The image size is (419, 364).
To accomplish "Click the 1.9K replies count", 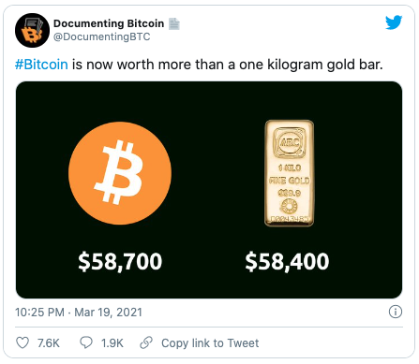I will pyautogui.click(x=112, y=343).
